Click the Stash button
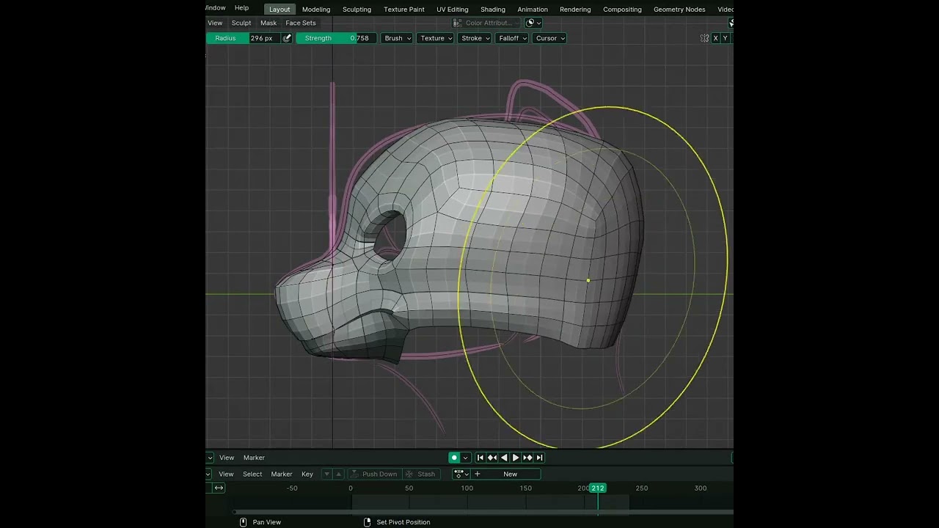Image resolution: width=939 pixels, height=528 pixels. [x=420, y=474]
